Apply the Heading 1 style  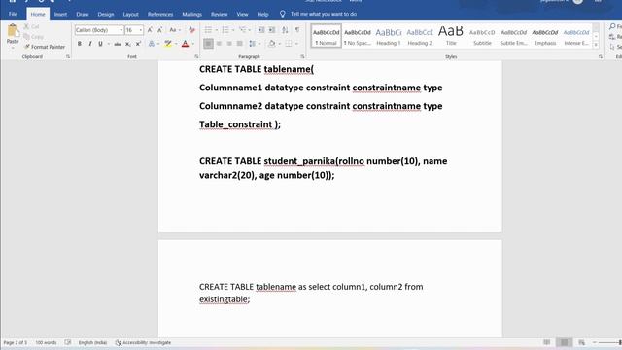point(389,36)
